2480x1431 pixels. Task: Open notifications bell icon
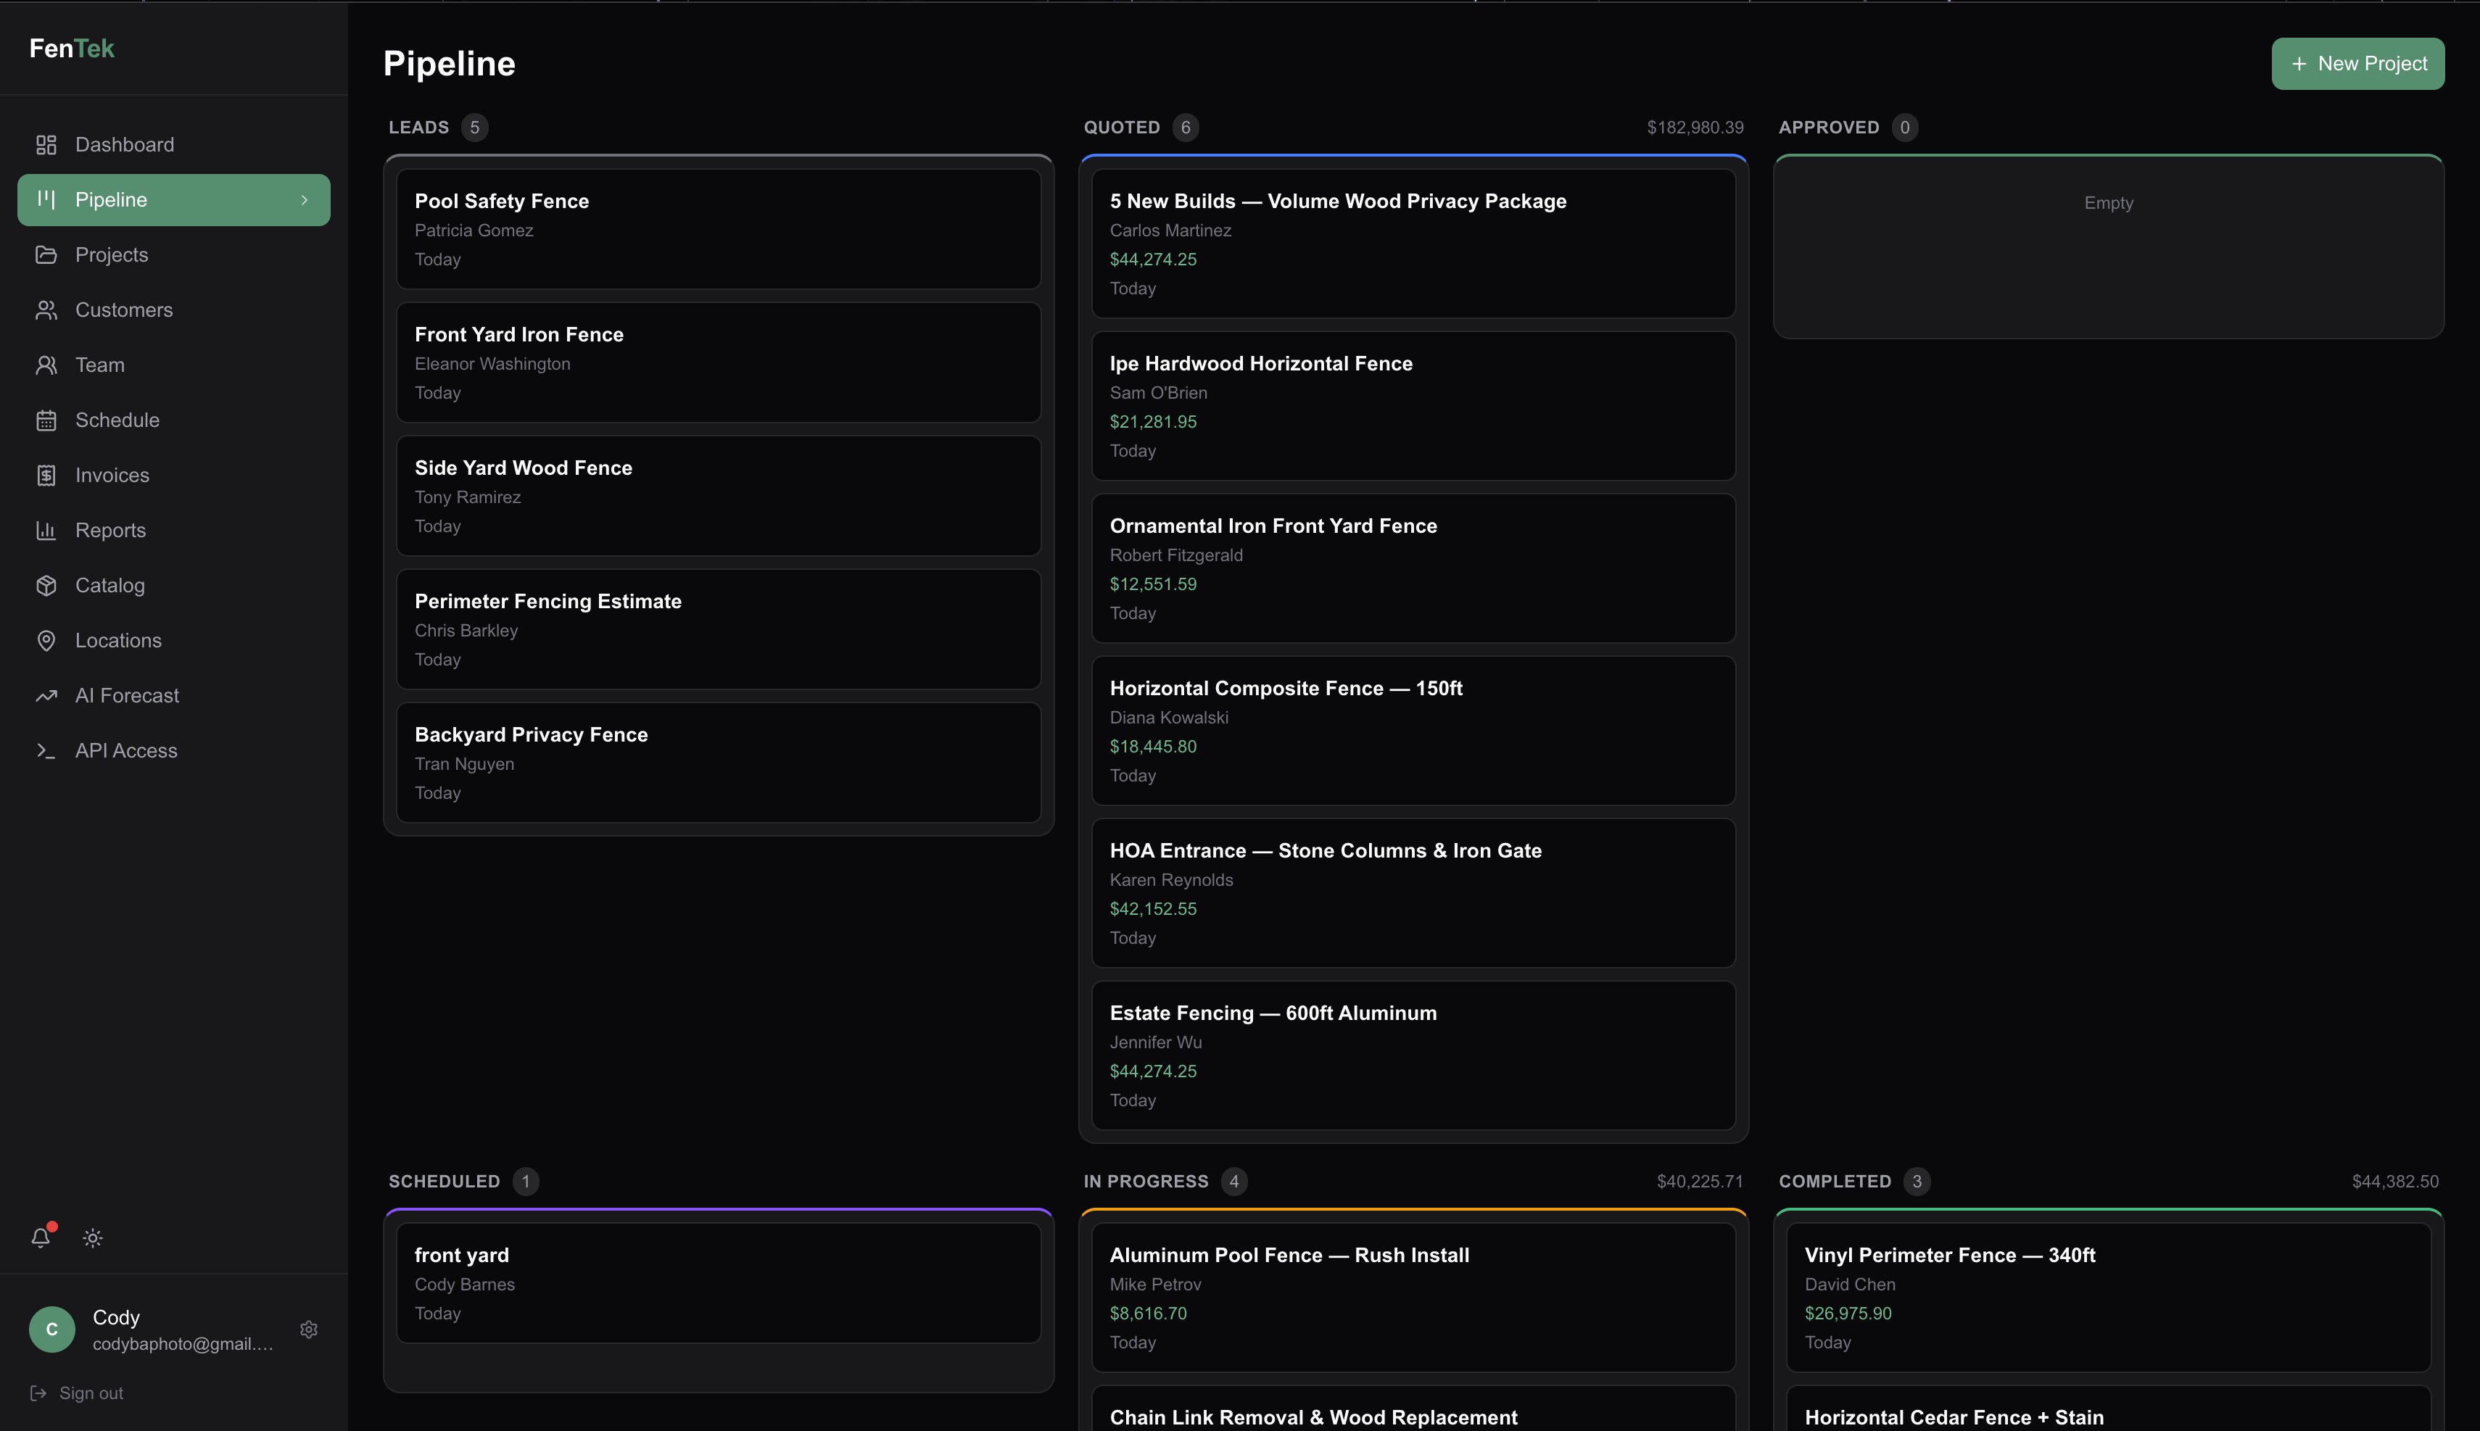pos(41,1237)
